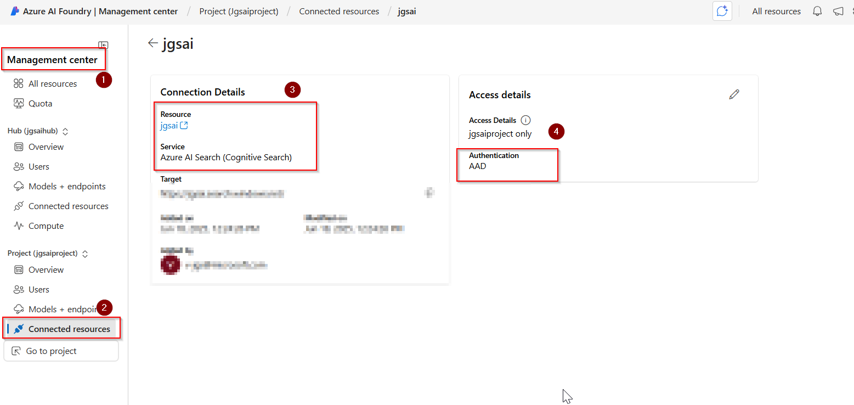The image size is (854, 405).
Task: Click the Hub Overview icon
Action: coord(19,147)
